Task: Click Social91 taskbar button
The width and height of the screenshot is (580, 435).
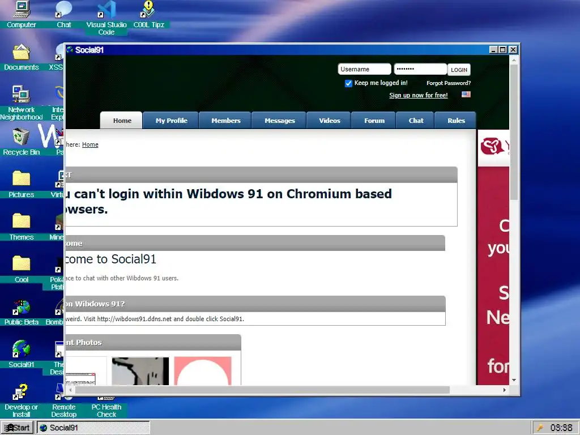Action: (93, 428)
